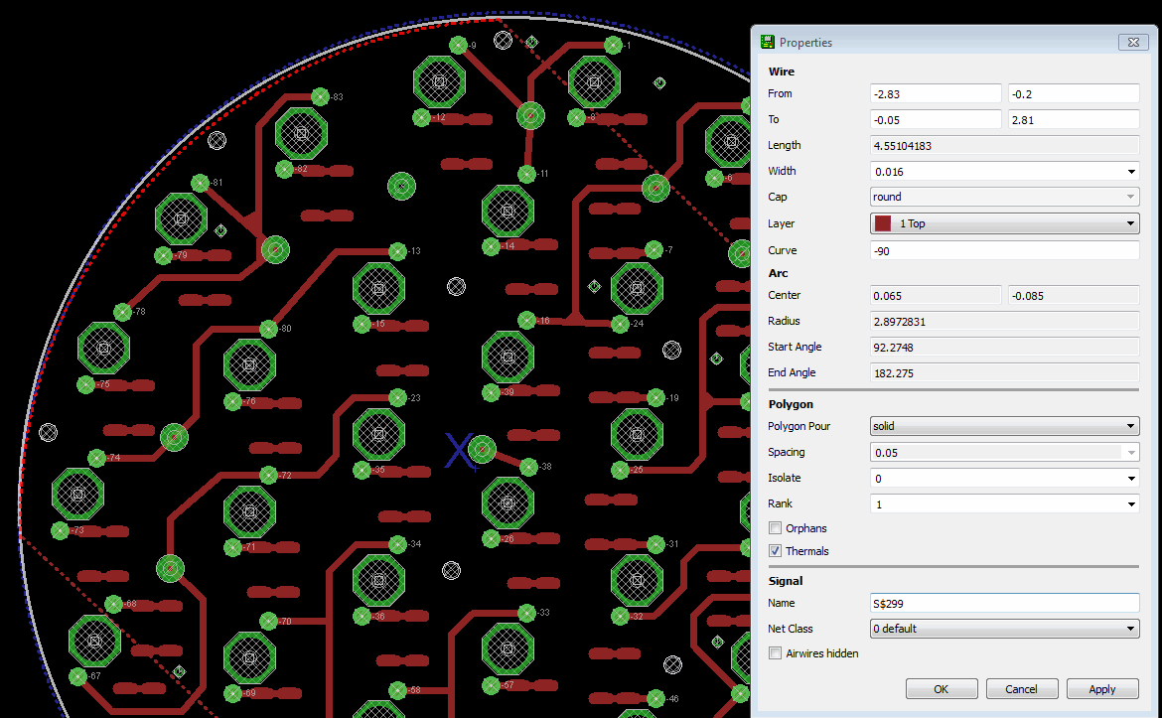Click the green pad labeled 23

pos(397,398)
